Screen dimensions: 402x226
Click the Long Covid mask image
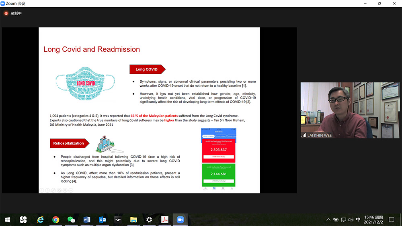pos(85,83)
